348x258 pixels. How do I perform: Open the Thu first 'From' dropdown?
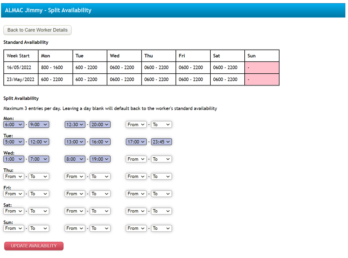[x=13, y=176]
